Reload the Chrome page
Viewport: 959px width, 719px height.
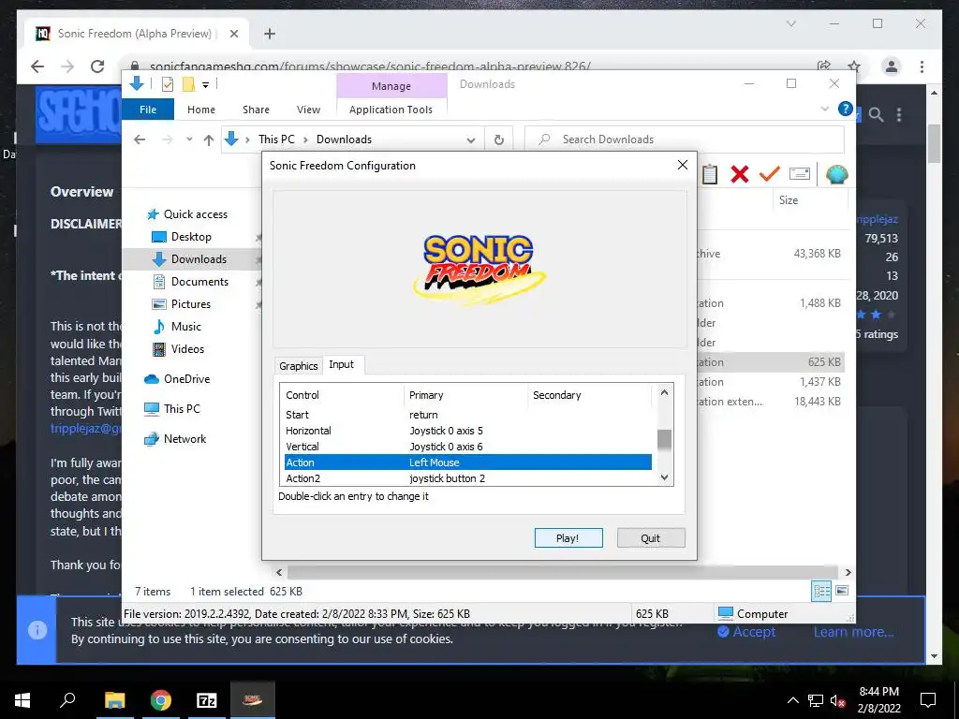coord(97,66)
